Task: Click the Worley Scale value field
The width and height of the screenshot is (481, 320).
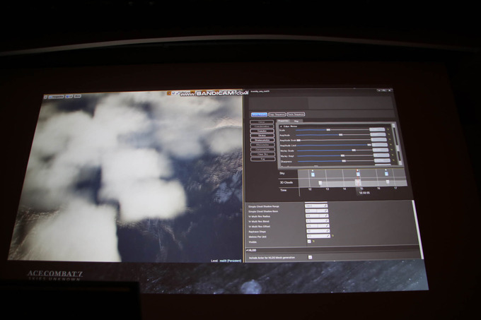Action: click(381, 150)
